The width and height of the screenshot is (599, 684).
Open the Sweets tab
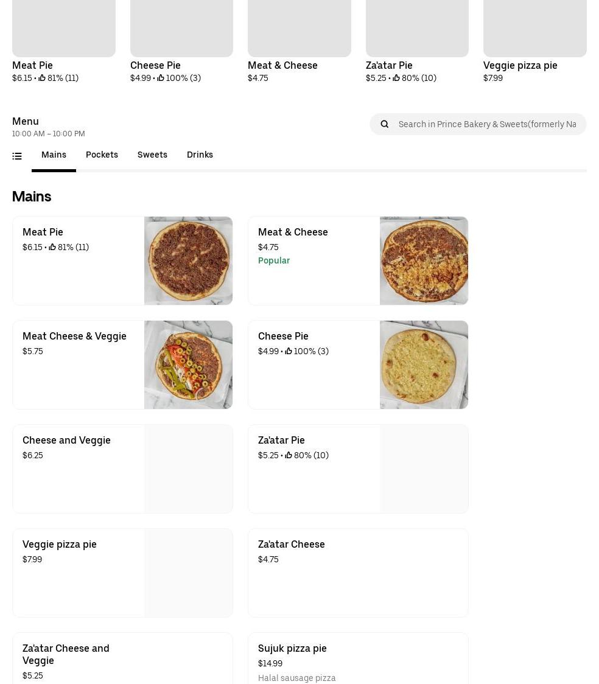[152, 155]
